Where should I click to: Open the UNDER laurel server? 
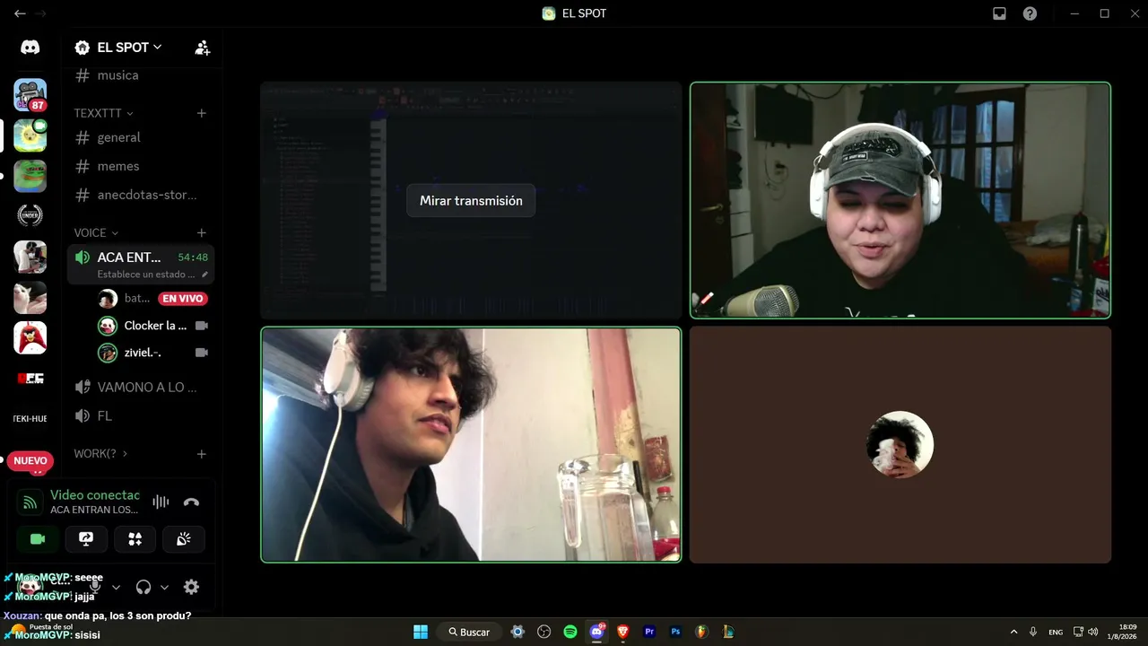click(30, 215)
